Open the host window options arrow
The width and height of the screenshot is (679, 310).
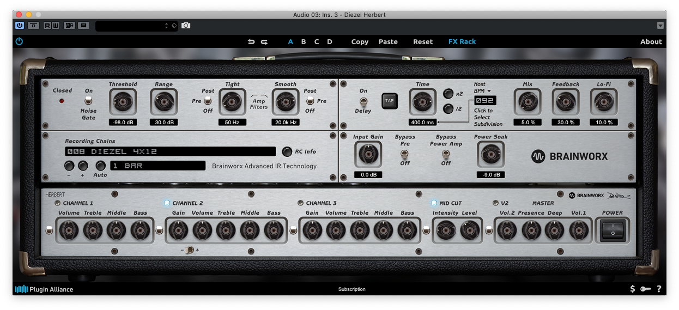660,25
